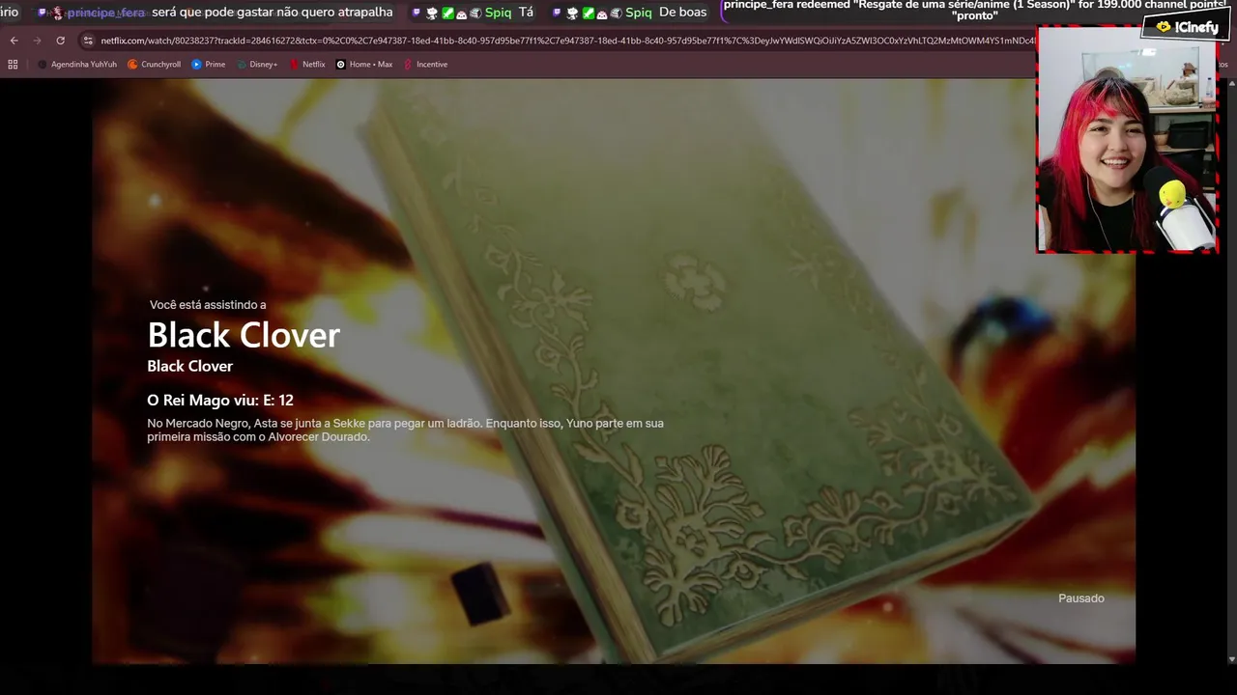
Task: Click the Pausado status text
Action: [1080, 598]
